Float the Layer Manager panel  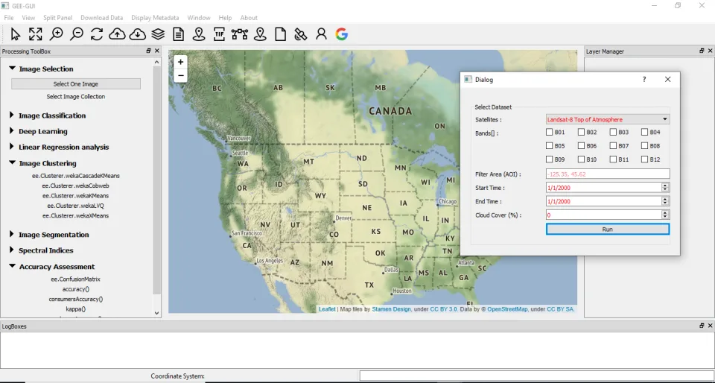coord(702,51)
